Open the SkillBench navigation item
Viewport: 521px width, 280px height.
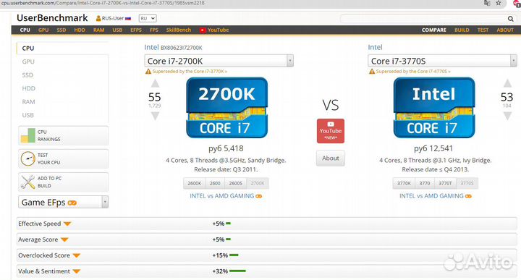pyautogui.click(x=179, y=30)
